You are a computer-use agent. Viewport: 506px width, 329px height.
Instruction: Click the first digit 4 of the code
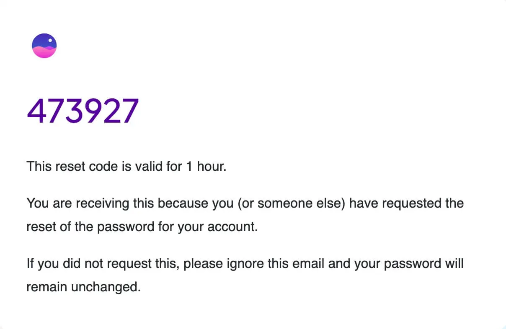pos(36,111)
